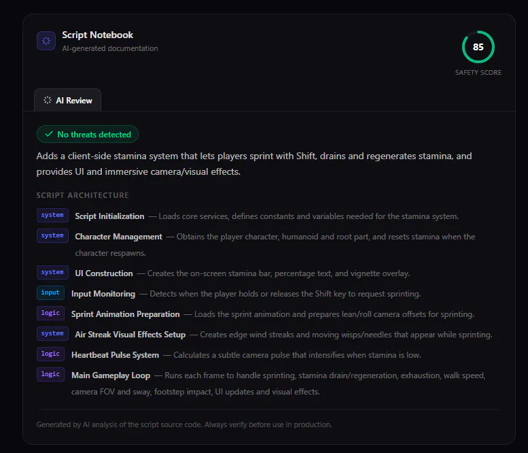The width and height of the screenshot is (528, 453).
Task: Click the Script Notebook sparkle icon
Action: tap(46, 41)
